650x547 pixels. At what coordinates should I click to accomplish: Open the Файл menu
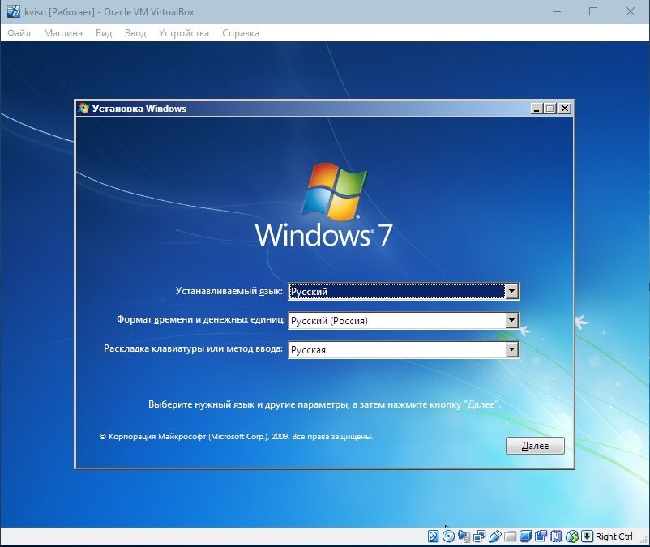[19, 33]
